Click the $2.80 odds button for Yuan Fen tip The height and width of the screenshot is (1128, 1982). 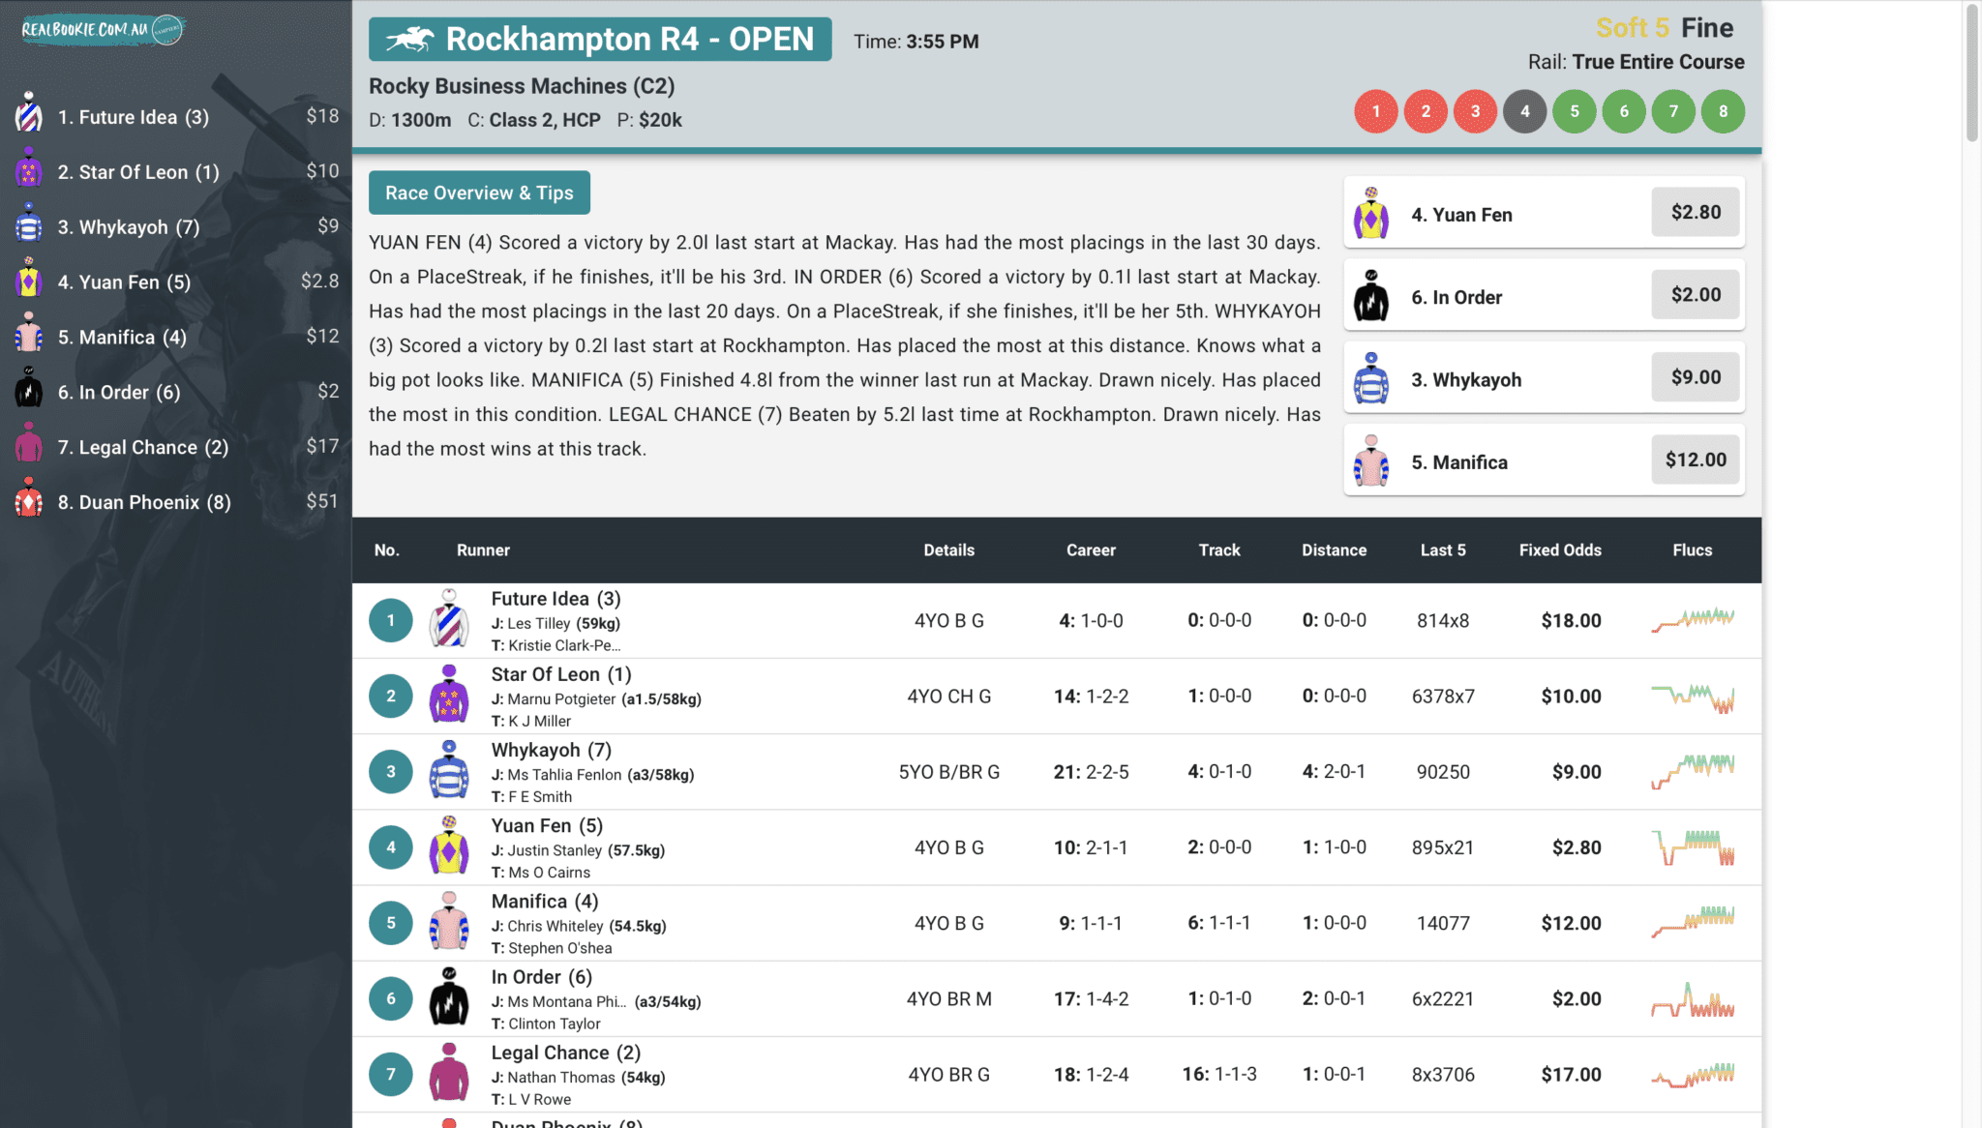point(1696,212)
